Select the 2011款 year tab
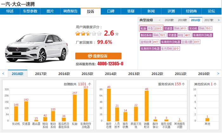Screen dimensions: 222x134 click(x=181, y=73)
